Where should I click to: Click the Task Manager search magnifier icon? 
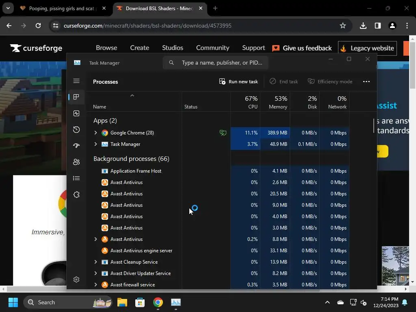tap(171, 63)
